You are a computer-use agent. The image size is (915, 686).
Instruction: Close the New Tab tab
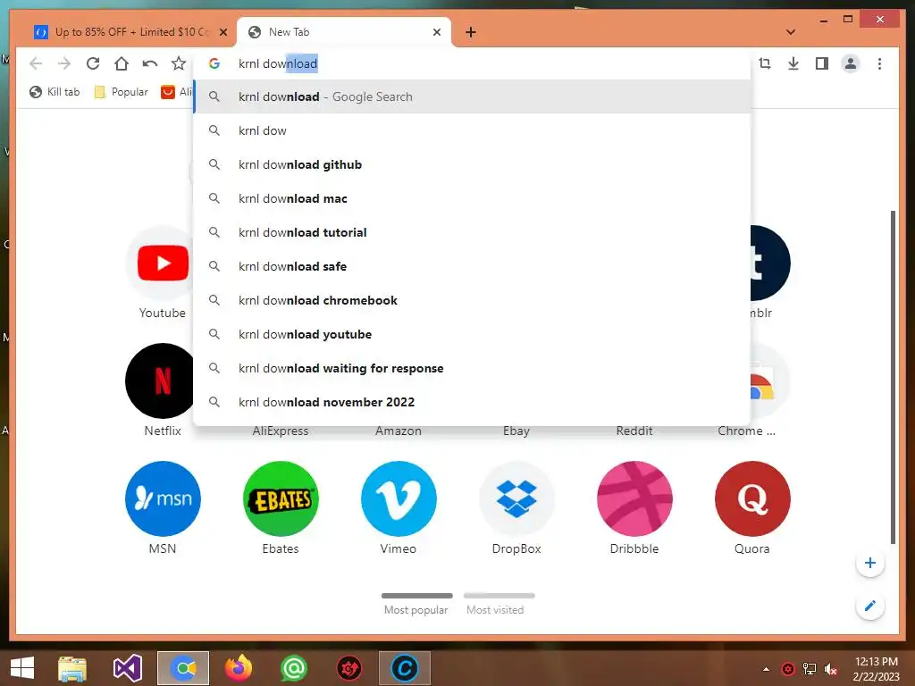click(436, 32)
